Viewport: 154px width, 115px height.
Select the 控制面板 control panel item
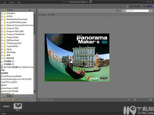point(5,73)
